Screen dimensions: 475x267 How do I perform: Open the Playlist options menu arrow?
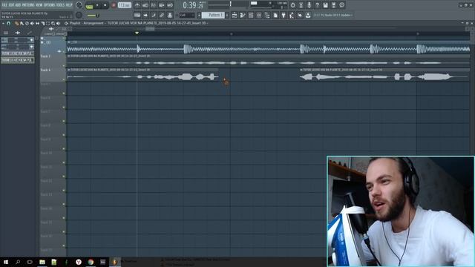[3, 23]
